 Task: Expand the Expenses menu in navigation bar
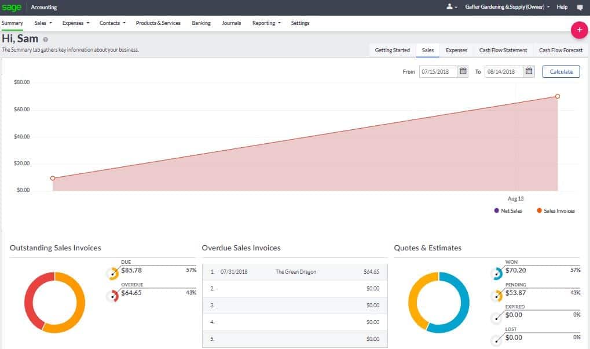[76, 23]
